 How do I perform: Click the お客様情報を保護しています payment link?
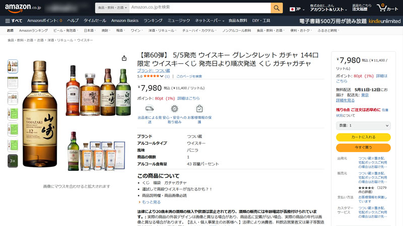pos(373,199)
